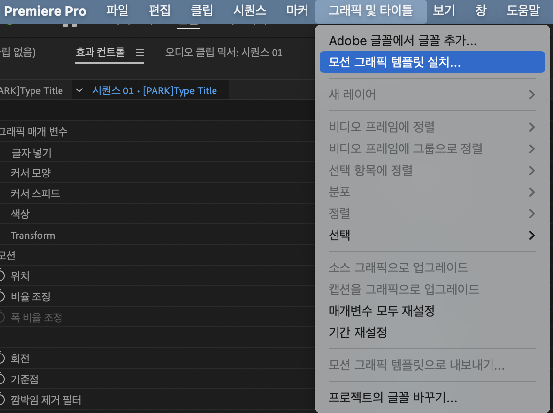
Task: Select the 기준점 property label
Action: tap(24, 379)
